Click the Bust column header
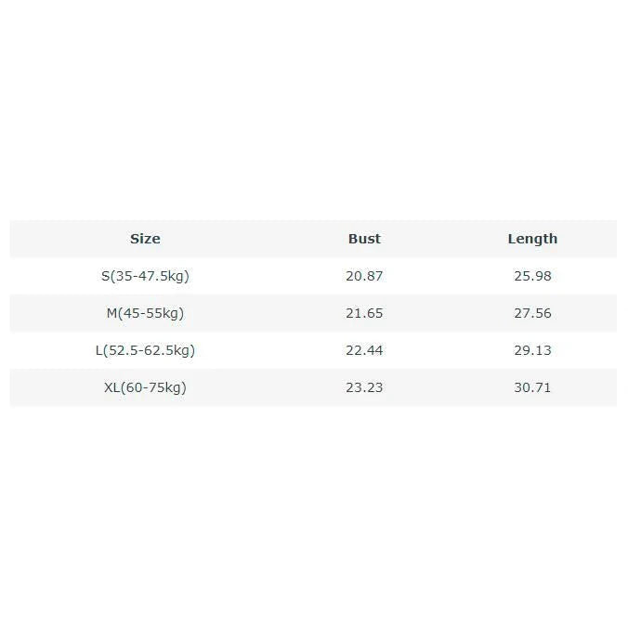 pyautogui.click(x=364, y=239)
